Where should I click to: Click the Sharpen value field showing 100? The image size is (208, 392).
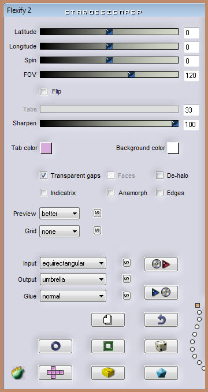pos(191,124)
